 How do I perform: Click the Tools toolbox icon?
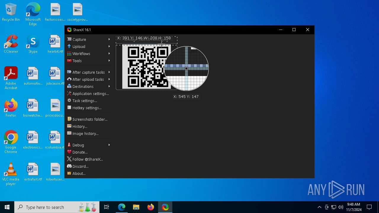coord(69,60)
